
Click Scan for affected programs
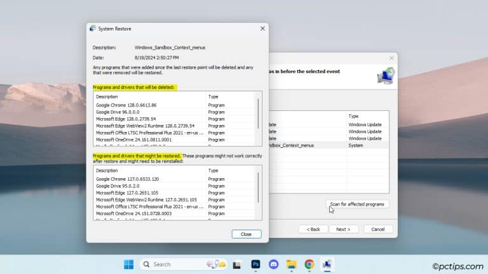pyautogui.click(x=358, y=204)
